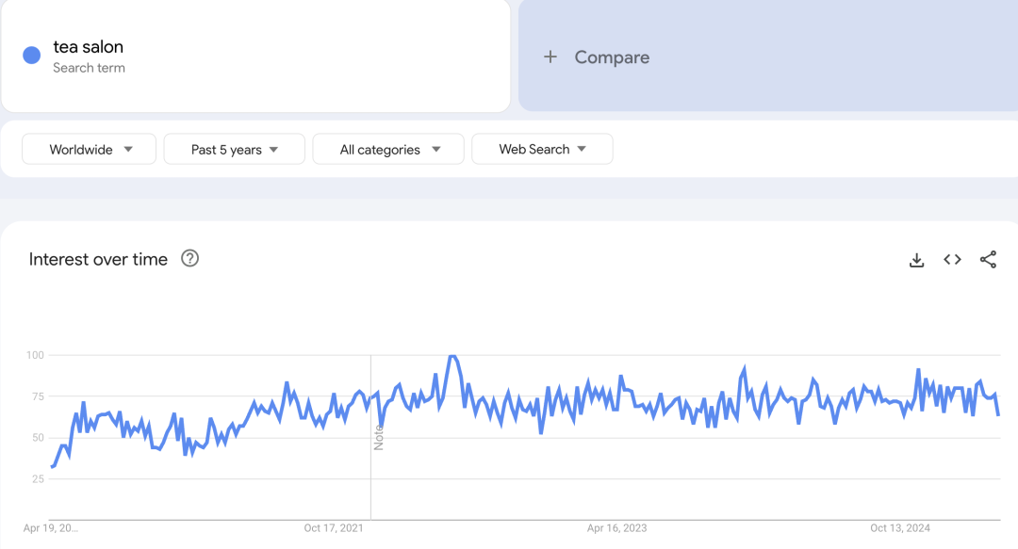Click the Interest over time heading
The width and height of the screenshot is (1018, 549).
[98, 259]
